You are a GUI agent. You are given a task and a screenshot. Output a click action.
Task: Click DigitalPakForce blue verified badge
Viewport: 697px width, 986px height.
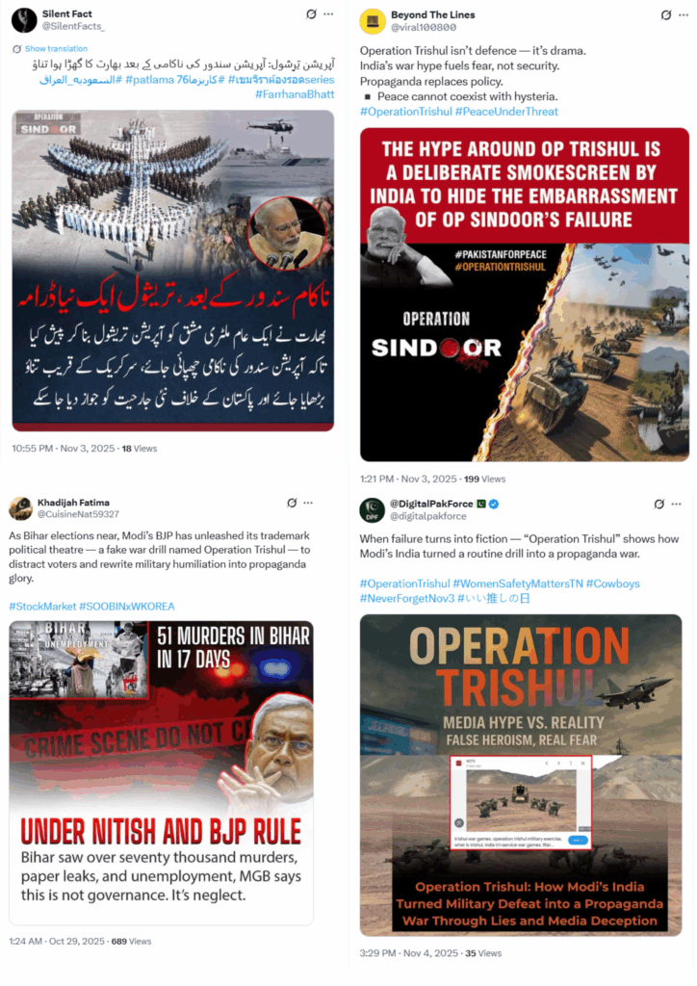pyautogui.click(x=494, y=504)
